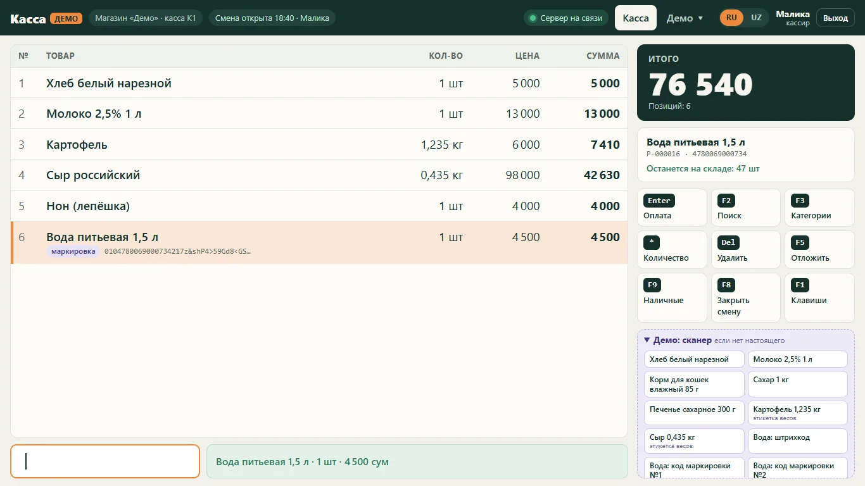Show hotkeys with F1 Клавиши
This screenshot has height=486, width=865.
point(819,297)
